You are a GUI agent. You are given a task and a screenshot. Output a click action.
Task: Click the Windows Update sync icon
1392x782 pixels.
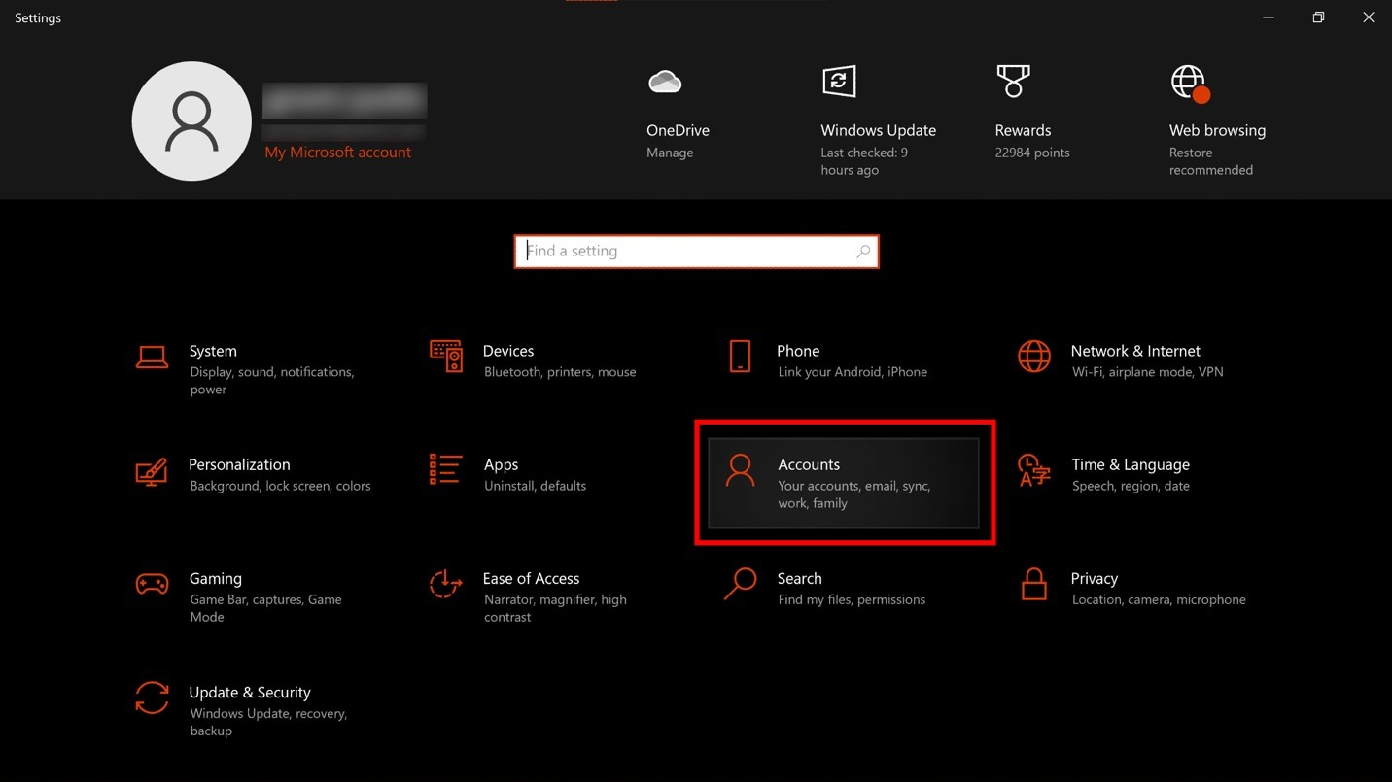click(x=839, y=82)
